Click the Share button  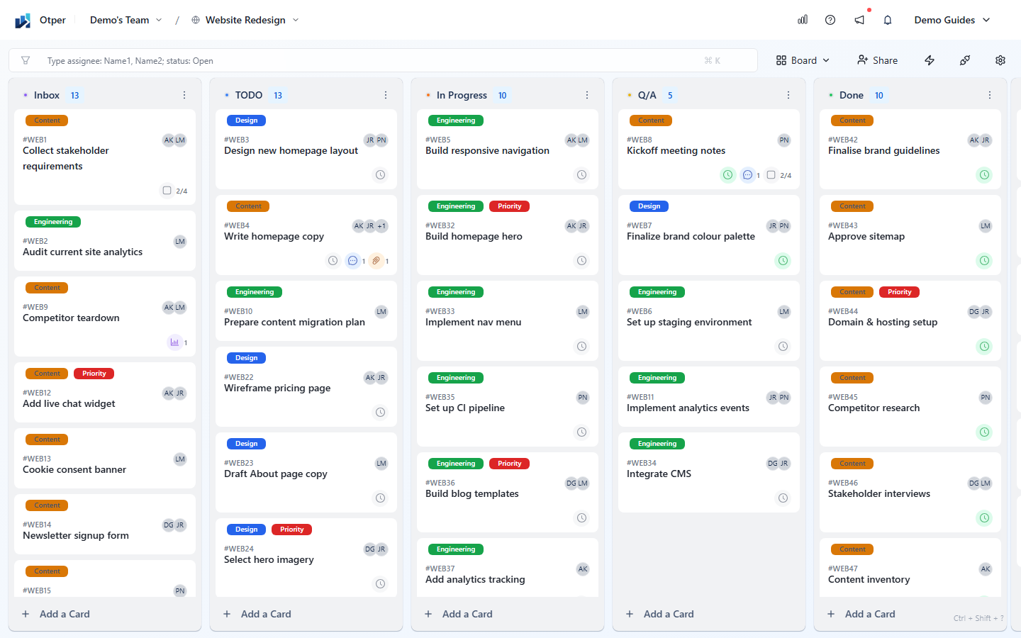[x=878, y=60]
